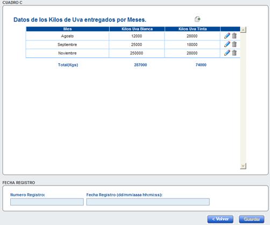Click the scrollbar up arrow

point(243,30)
